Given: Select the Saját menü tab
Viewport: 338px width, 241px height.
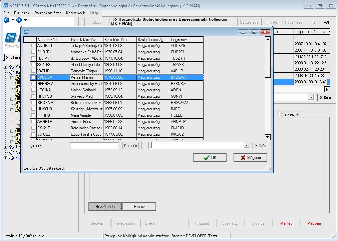Looking at the screenshot, I should (13, 58).
